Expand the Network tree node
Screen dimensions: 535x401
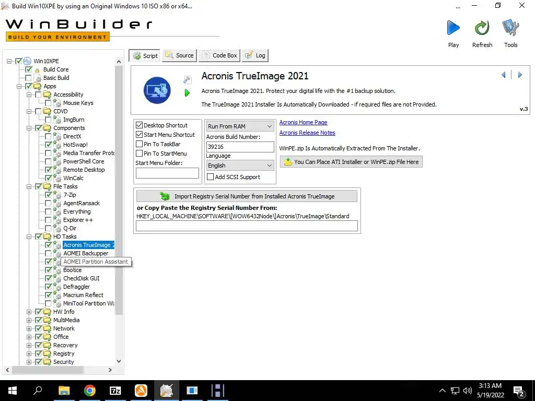(29, 329)
